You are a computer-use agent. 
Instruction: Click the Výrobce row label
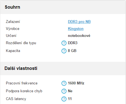point(13,29)
